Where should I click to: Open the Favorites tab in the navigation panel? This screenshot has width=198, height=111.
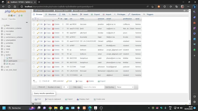[12, 19]
